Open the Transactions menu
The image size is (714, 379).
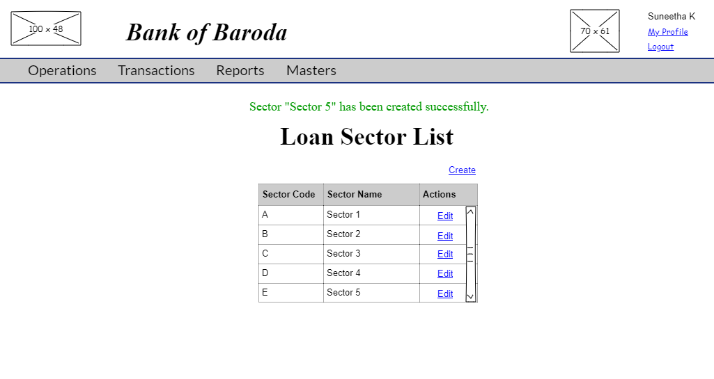point(156,70)
